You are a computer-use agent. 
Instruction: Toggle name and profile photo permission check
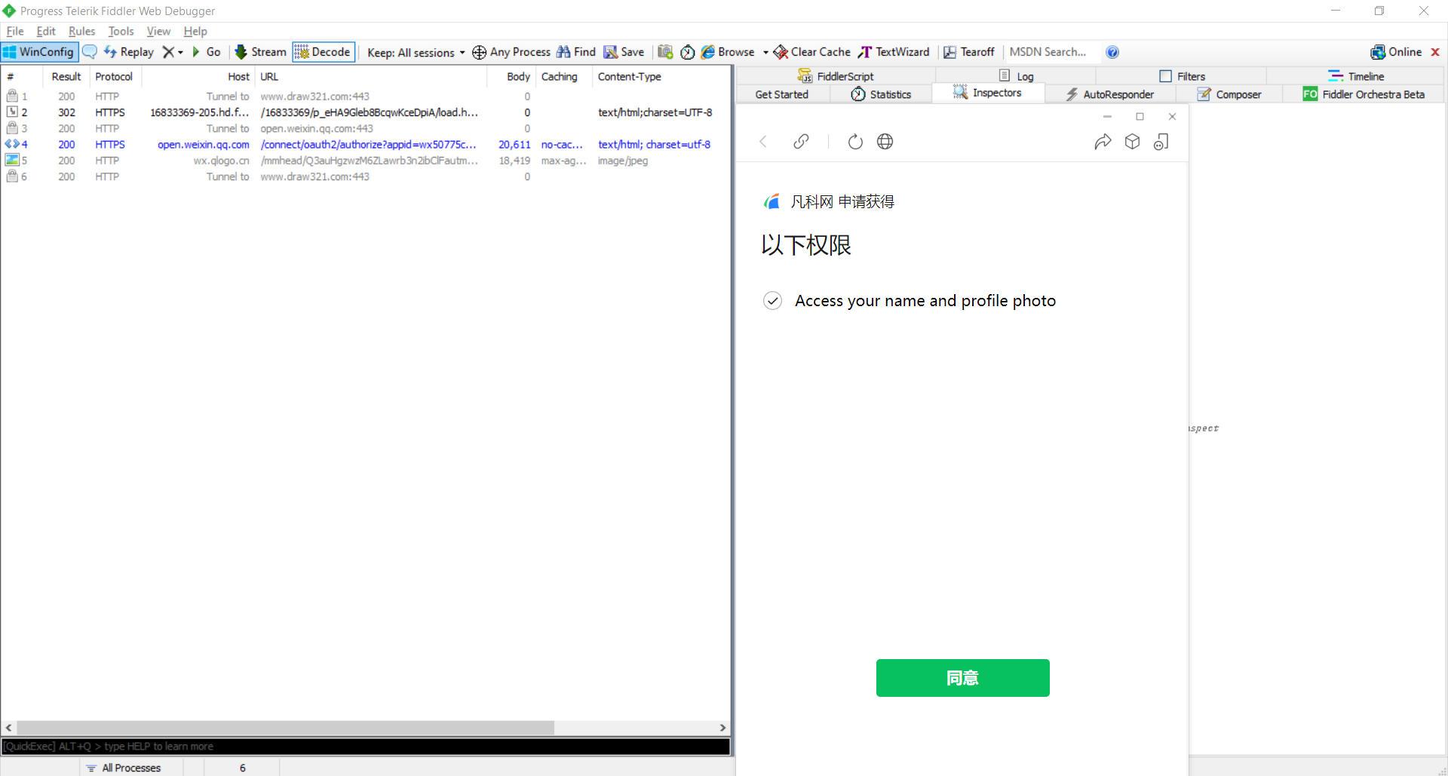pyautogui.click(x=772, y=301)
